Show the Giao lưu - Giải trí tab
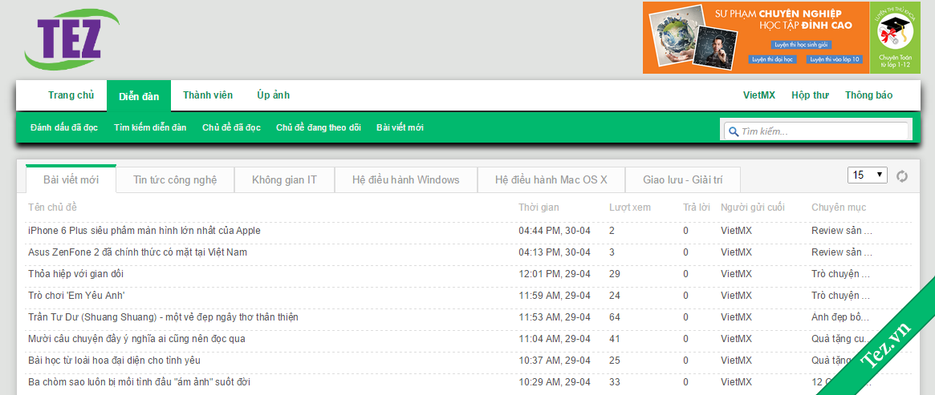The width and height of the screenshot is (935, 395). (x=681, y=179)
